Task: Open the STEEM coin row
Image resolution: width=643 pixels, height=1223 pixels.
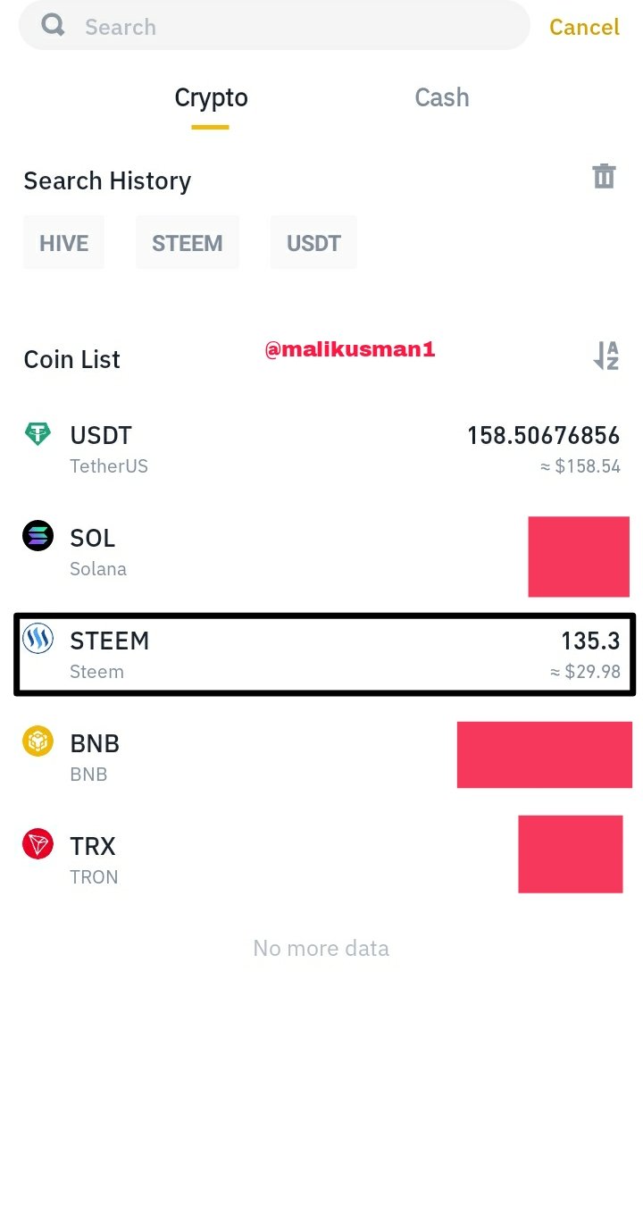Action: [x=325, y=654]
